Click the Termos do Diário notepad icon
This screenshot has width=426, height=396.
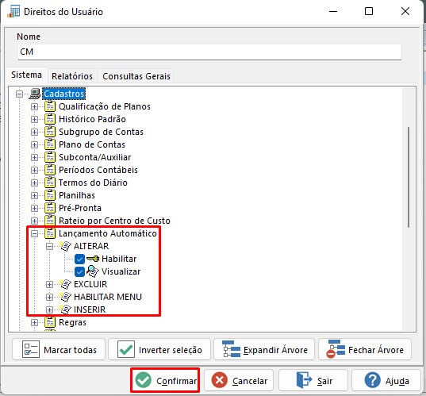(50, 183)
